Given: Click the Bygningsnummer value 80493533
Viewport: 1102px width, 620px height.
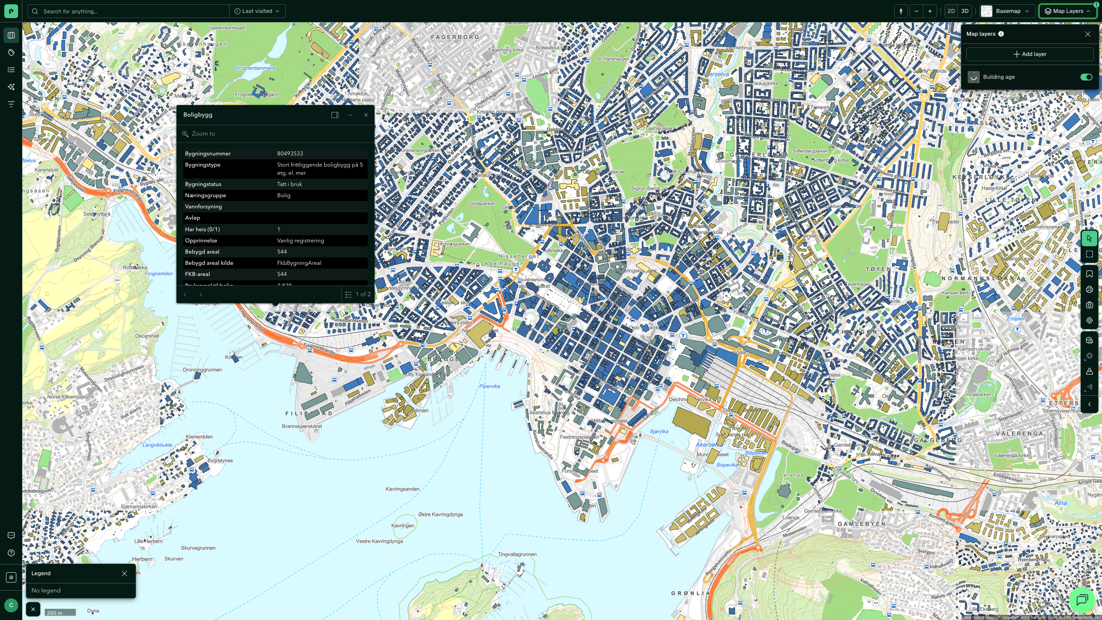Looking at the screenshot, I should (290, 154).
